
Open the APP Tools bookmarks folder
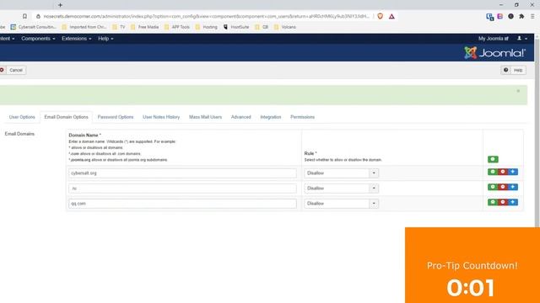tap(177, 27)
